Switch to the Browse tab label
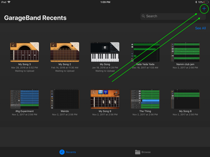 pyautogui.click(x=146, y=152)
